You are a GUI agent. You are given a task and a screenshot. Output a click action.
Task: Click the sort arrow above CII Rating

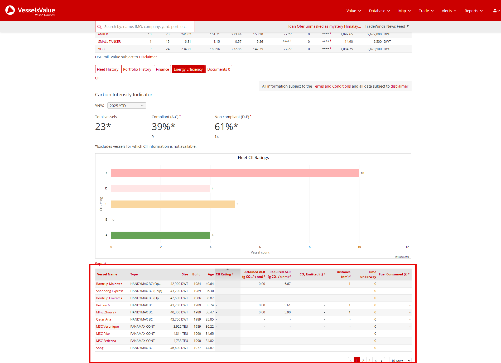tap(228, 269)
